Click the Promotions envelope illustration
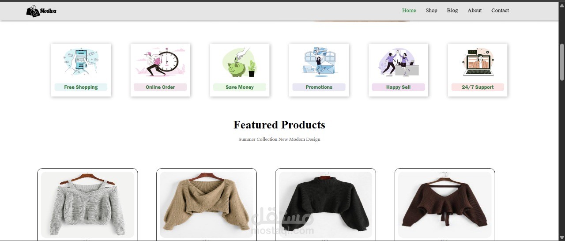 tap(319, 61)
